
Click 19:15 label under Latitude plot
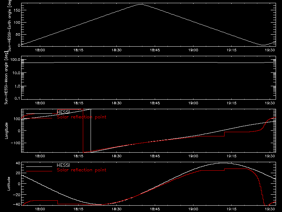tap(232, 209)
